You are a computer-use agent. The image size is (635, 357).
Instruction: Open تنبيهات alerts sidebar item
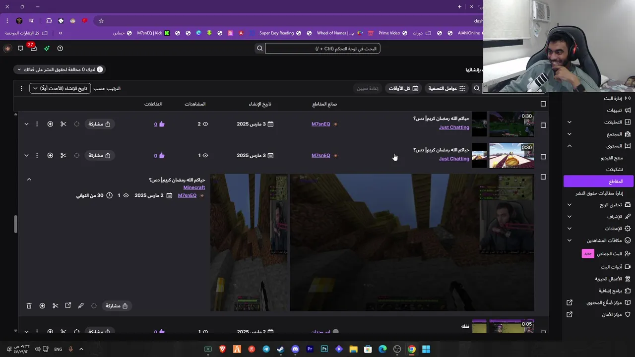tap(618, 110)
